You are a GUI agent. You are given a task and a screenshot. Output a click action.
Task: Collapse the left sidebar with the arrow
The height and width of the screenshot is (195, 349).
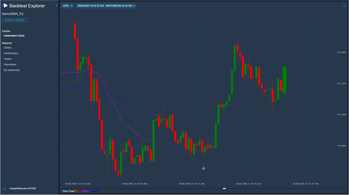click(x=56, y=5)
